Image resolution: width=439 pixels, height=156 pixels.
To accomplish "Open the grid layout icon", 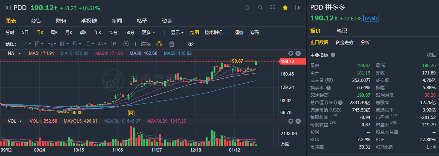I will pyautogui.click(x=272, y=7).
